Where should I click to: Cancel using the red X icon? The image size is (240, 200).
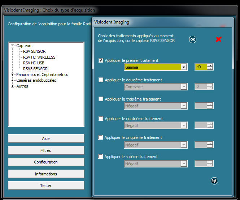[x=218, y=39]
